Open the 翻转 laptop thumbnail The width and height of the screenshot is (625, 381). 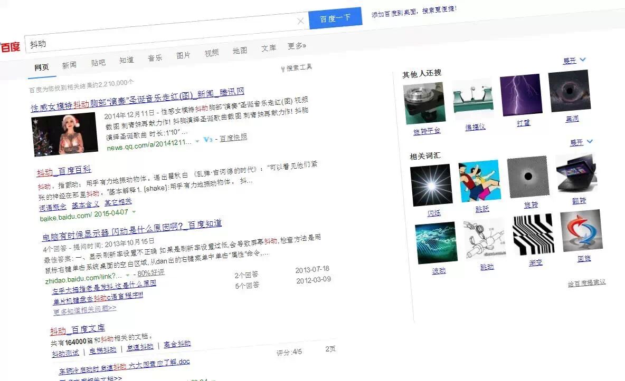point(577,173)
